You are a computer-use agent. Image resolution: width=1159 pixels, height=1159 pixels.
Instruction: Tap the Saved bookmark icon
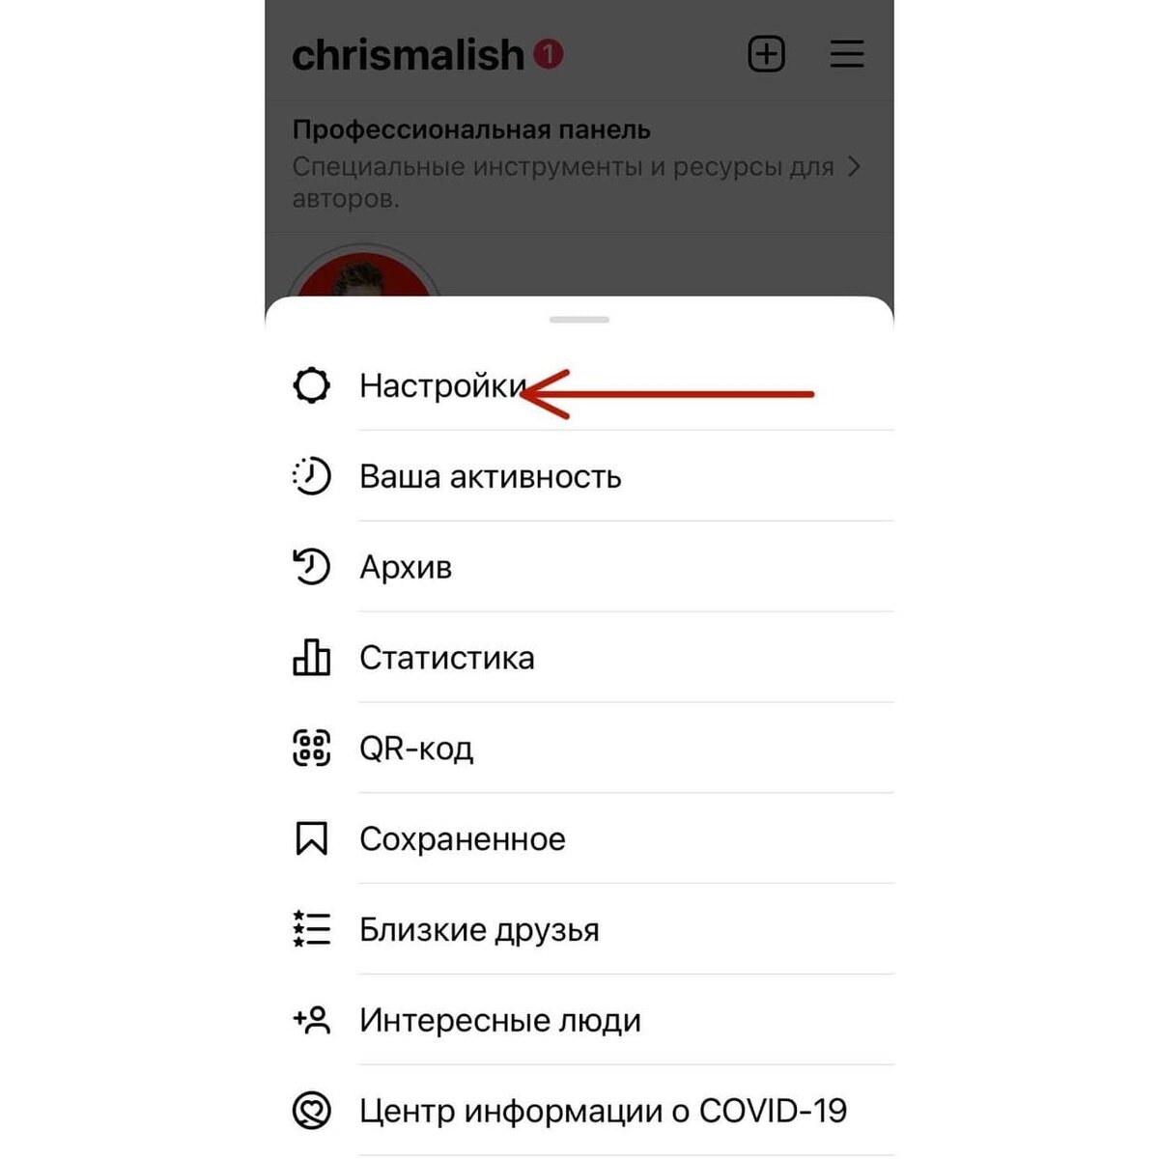pyautogui.click(x=311, y=838)
